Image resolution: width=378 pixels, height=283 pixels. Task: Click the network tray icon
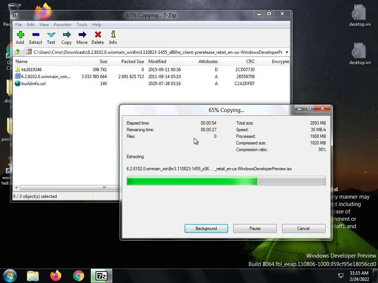(x=341, y=276)
